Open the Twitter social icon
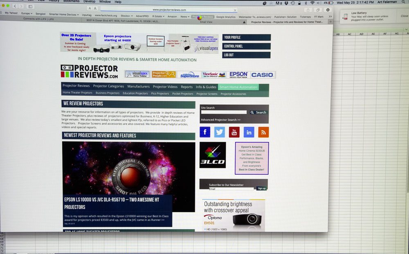Image resolution: width=409 pixels, height=254 pixels. 219,132
